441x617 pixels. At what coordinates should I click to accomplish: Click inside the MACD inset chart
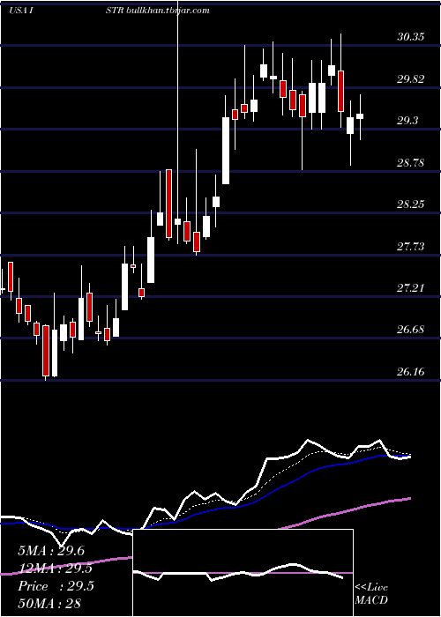tap(243, 573)
